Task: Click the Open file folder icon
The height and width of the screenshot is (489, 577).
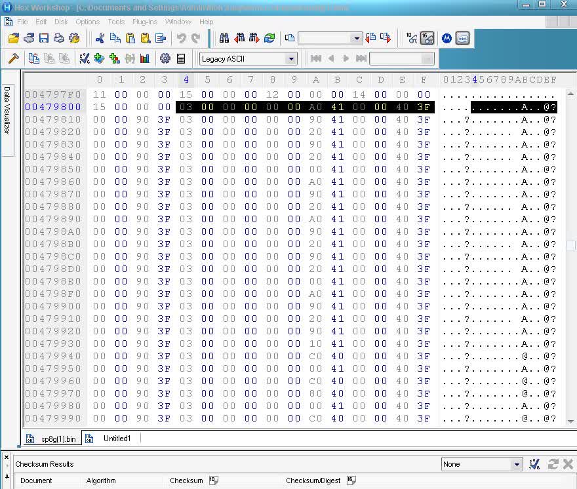Action: 13,39
